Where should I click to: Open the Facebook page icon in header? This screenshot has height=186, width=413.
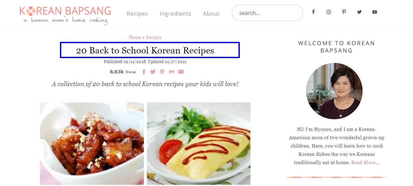click(313, 12)
